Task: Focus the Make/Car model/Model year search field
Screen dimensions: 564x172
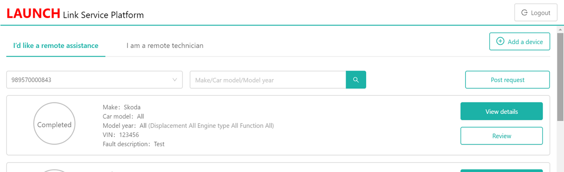Action: [x=268, y=80]
